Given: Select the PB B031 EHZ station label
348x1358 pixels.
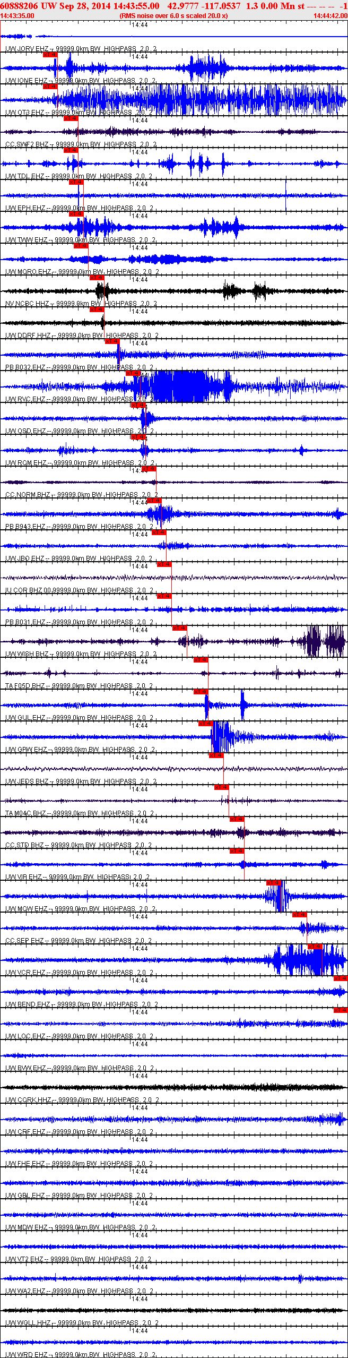Looking at the screenshot, I should 80,622.
